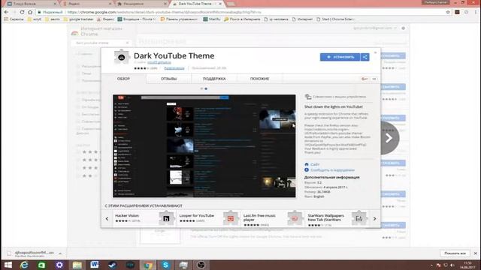Open the Сервисы apps bookmark
Viewport: 481px width, 270px height.
click(x=14, y=19)
